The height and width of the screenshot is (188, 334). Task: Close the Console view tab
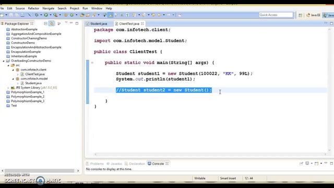point(167,163)
